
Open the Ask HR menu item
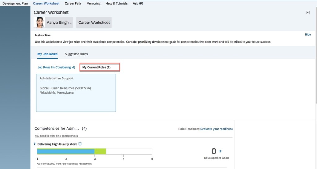pos(138,4)
